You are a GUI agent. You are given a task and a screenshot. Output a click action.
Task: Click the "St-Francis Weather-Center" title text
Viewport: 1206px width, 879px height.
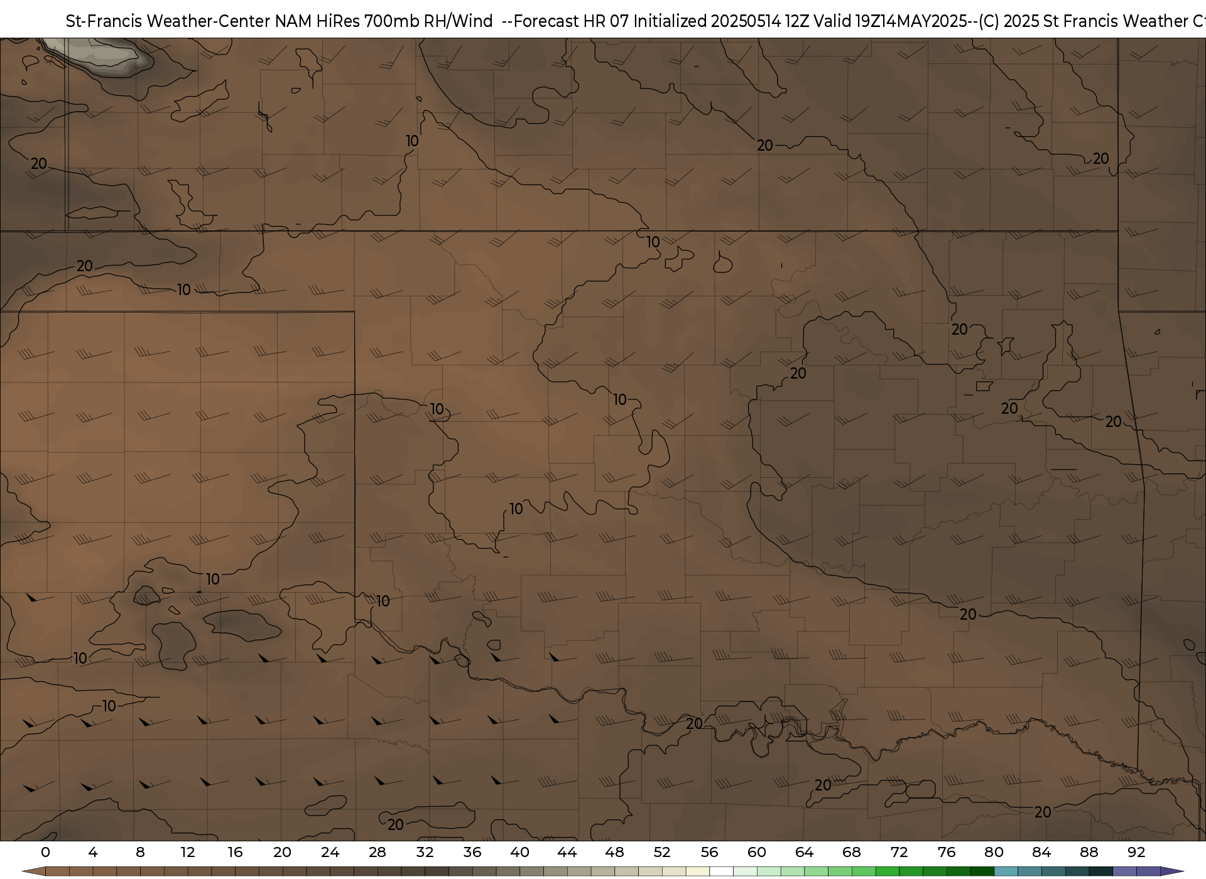point(168,21)
